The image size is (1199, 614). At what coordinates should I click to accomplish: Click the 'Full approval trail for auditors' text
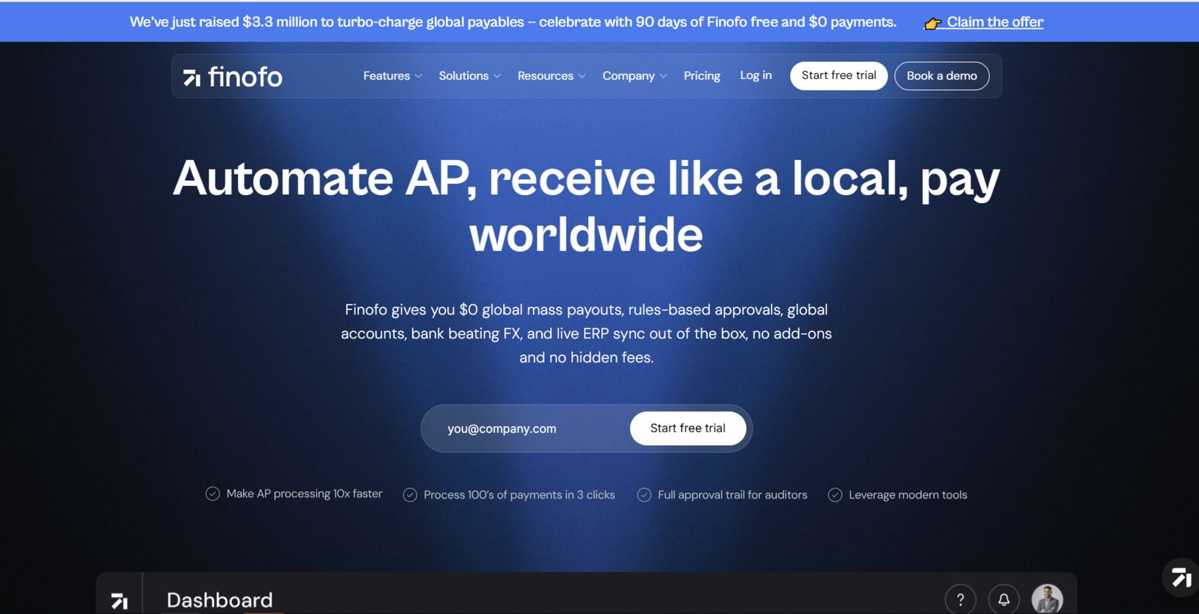tap(733, 495)
